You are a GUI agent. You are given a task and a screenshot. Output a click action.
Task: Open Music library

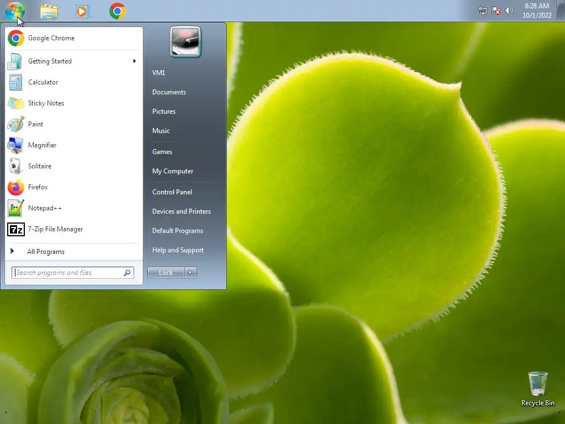pos(161,131)
